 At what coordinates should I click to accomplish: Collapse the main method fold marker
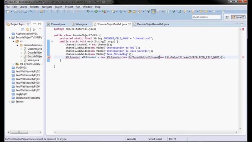52,41
